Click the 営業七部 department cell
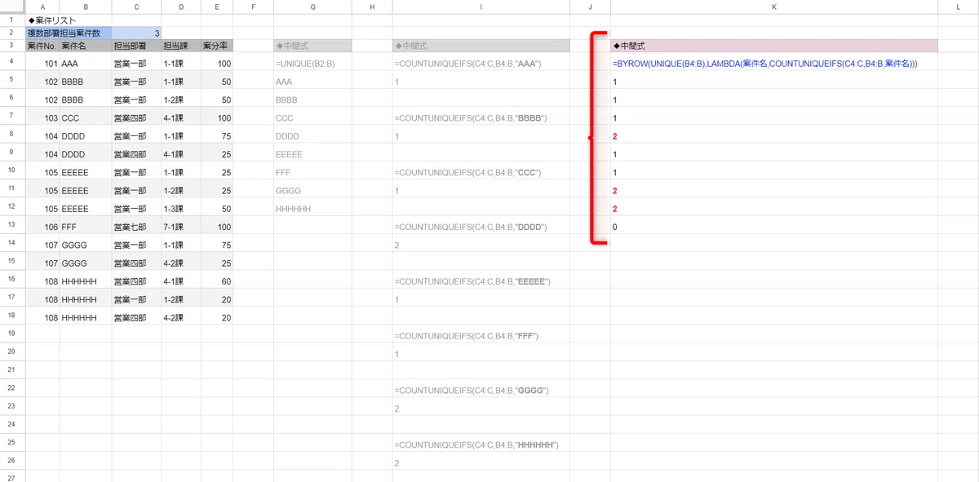 click(x=136, y=227)
